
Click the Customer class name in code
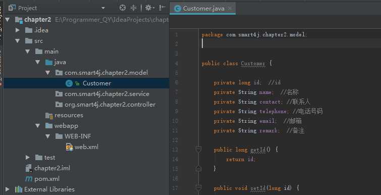[253, 64]
